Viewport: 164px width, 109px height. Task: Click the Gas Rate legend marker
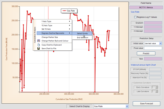pyautogui.click(x=64, y=11)
